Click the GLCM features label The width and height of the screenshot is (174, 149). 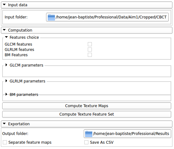click(x=18, y=44)
